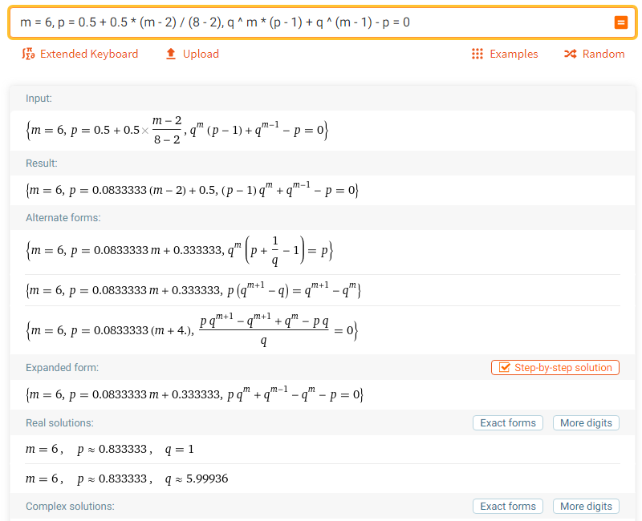Click the Upload arrow icon
This screenshot has height=521, width=642.
[x=171, y=54]
